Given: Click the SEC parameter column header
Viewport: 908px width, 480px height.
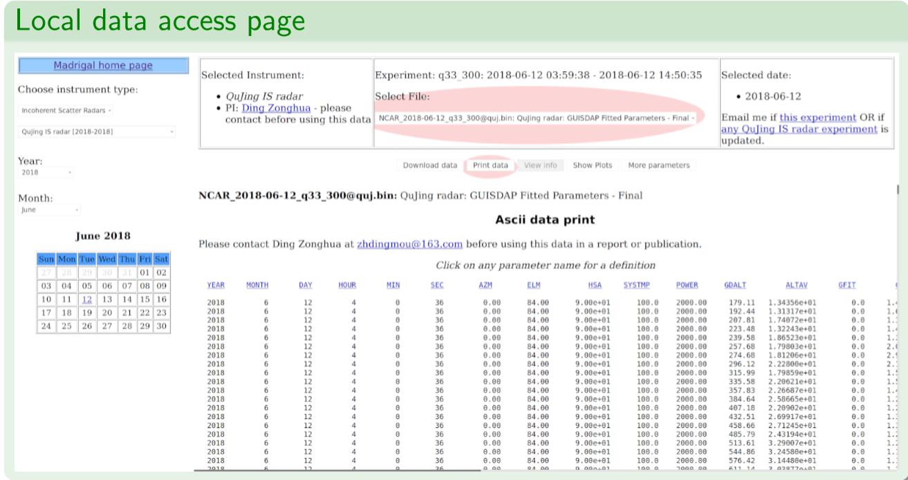Looking at the screenshot, I should 437,285.
